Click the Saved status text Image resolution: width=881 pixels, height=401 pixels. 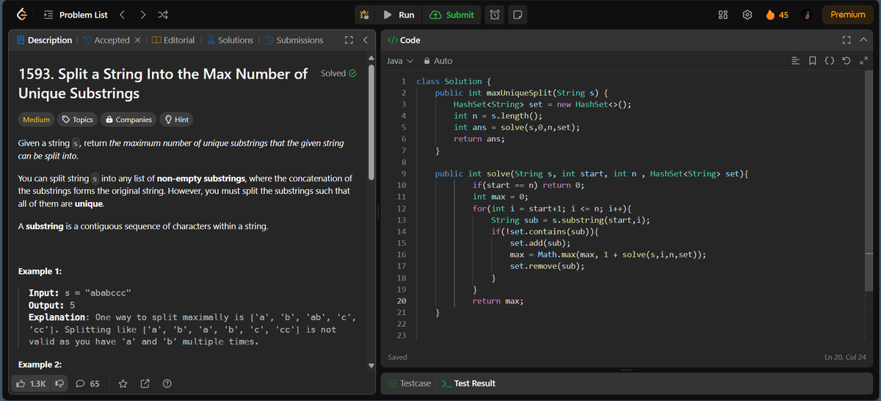tap(397, 358)
